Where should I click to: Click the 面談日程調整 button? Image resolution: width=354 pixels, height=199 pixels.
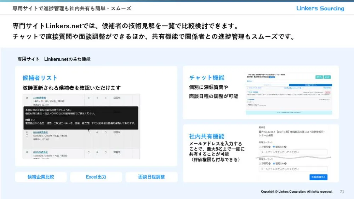click(151, 177)
